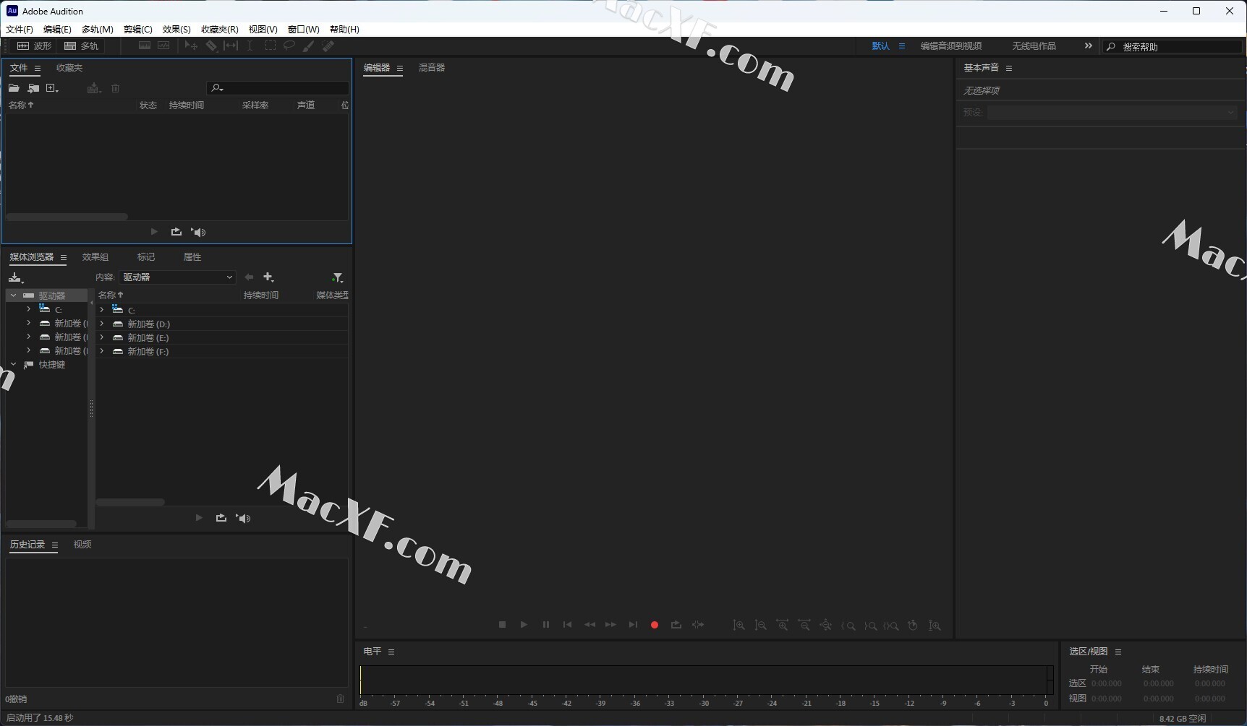Select the Slip tool in toolbar
1247x726 pixels.
coord(231,46)
